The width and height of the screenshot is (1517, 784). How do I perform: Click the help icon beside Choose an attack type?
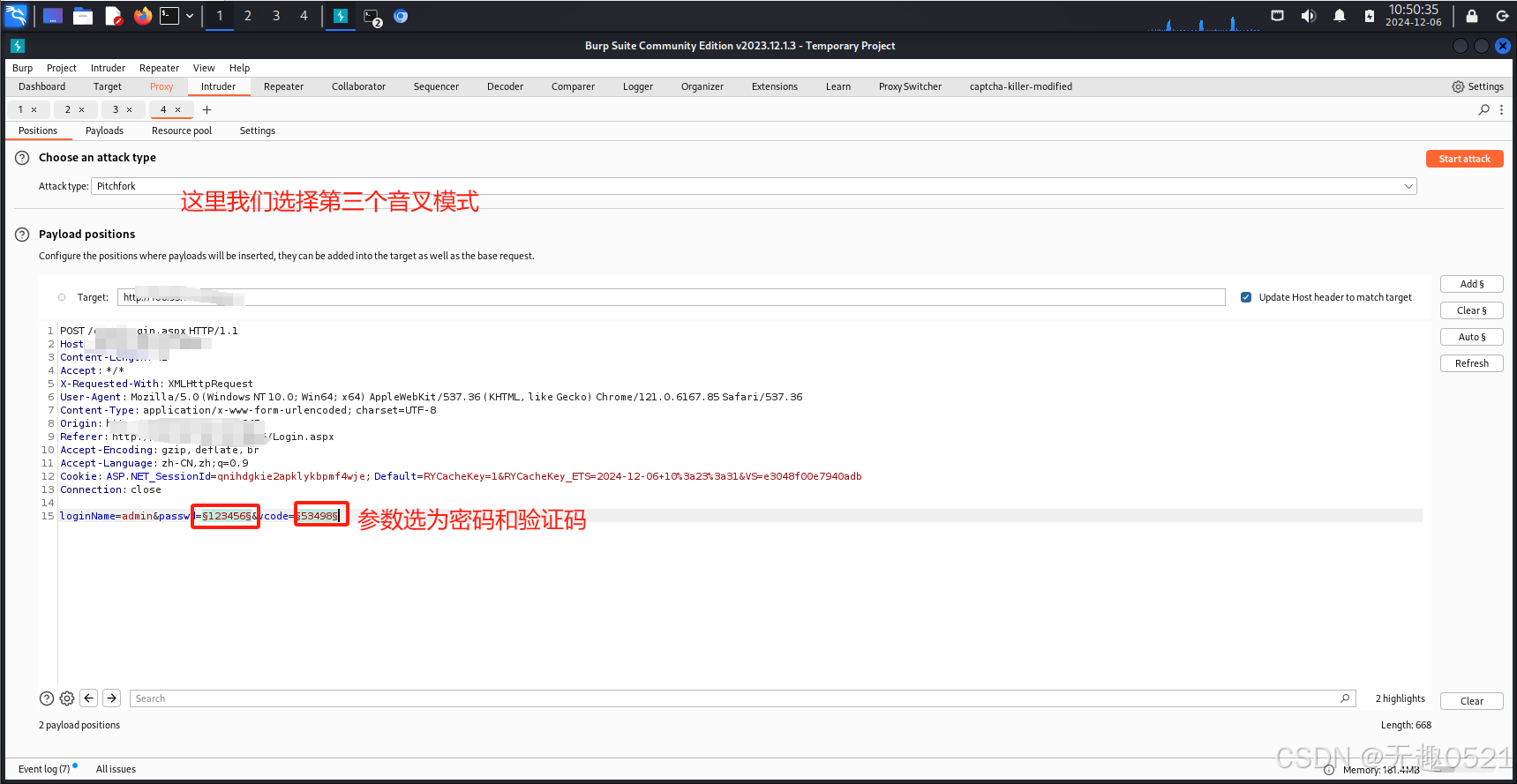22,158
